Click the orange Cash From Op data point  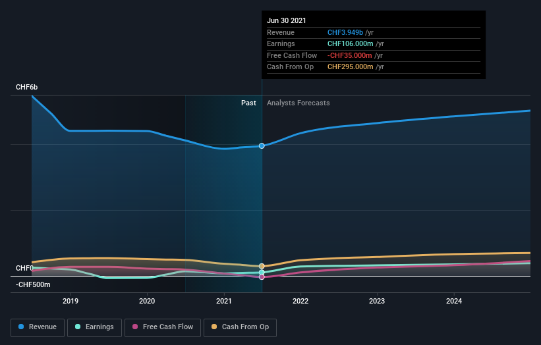click(x=262, y=266)
